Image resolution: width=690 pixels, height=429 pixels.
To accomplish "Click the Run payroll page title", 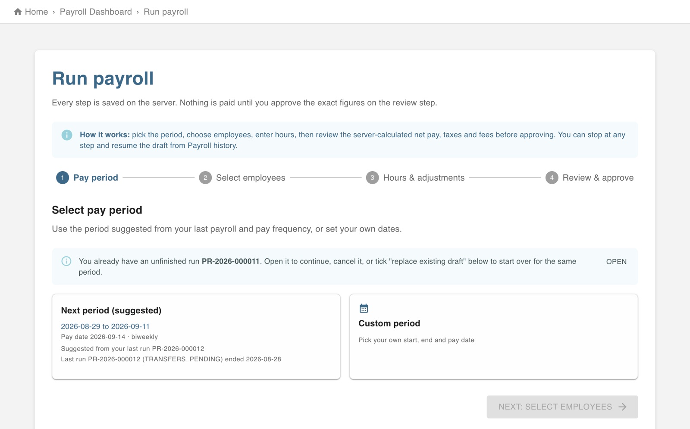I will pos(103,78).
